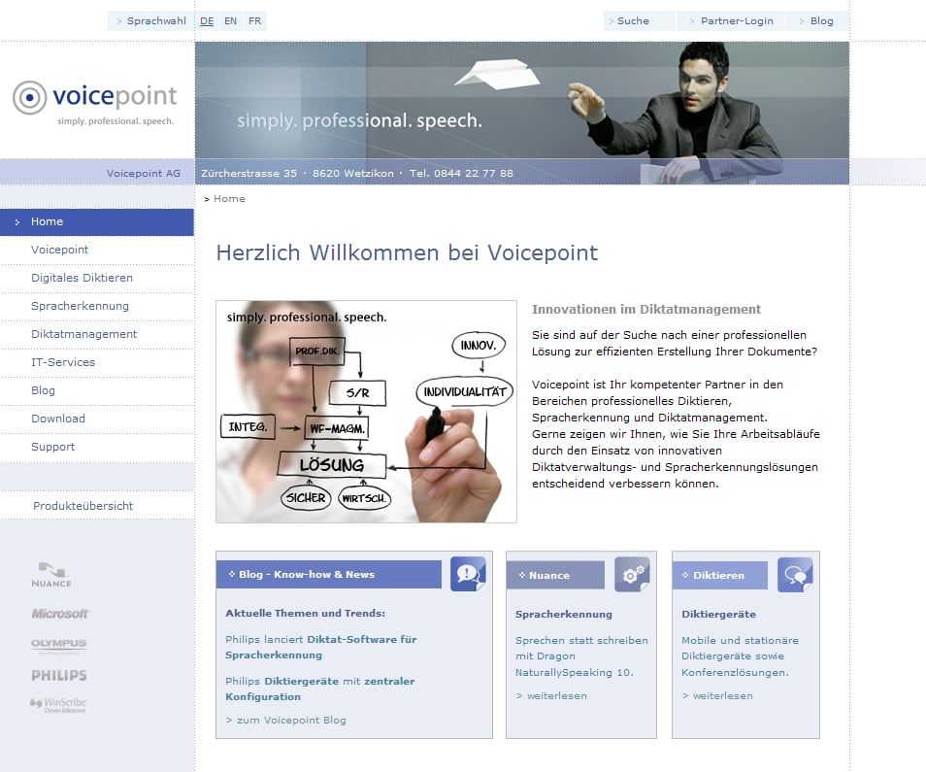This screenshot has height=772, width=926.
Task: Open the Olympus partner logo
Action: point(58,645)
